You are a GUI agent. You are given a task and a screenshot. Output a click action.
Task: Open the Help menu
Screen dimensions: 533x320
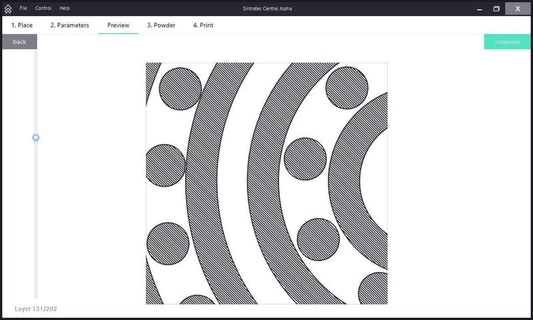coord(65,8)
